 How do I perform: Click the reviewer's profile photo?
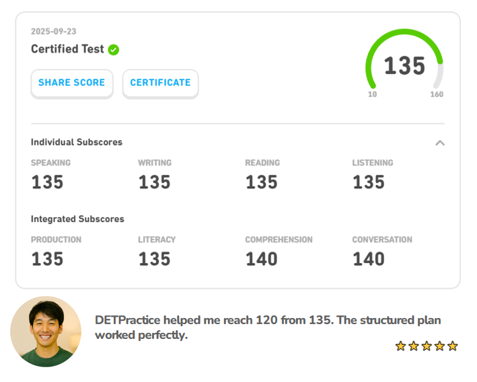tap(46, 332)
